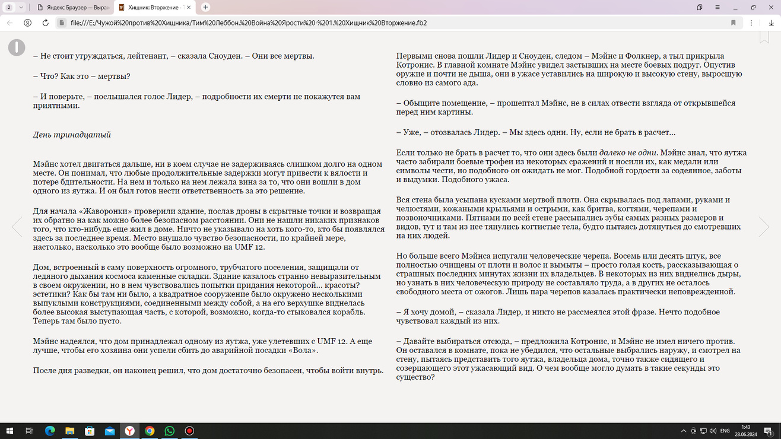Click the paragraph starting После дня разведки
This screenshot has width=781, height=439.
pos(208,371)
